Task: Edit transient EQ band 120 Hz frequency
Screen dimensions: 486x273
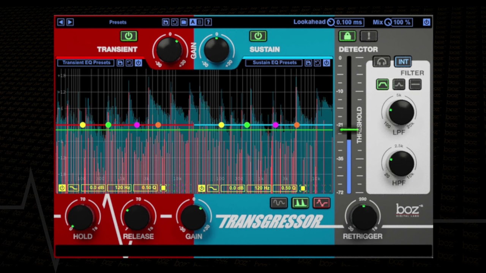Action: point(120,188)
